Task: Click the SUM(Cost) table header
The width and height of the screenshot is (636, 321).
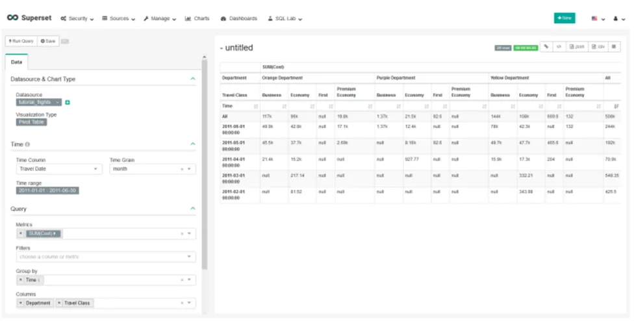Action: 273,67
